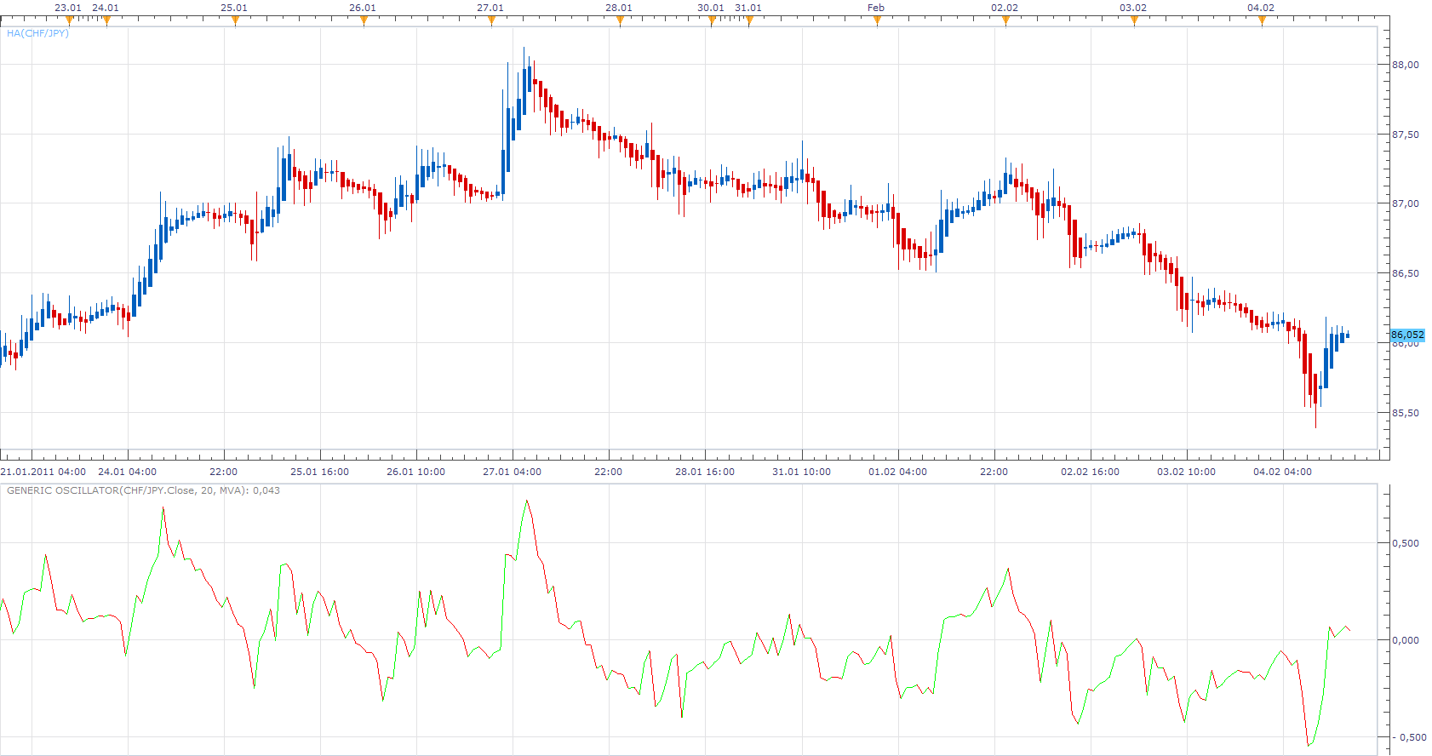Click the 0,500 oscillator axis label

point(1406,543)
